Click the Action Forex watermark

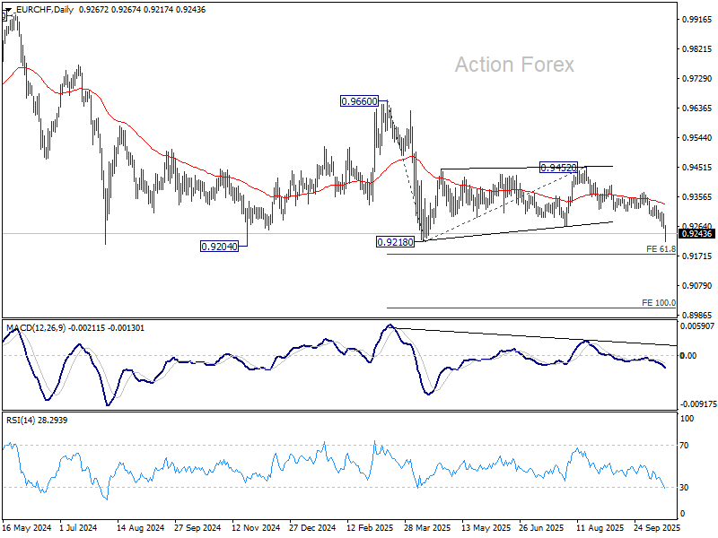(x=514, y=65)
